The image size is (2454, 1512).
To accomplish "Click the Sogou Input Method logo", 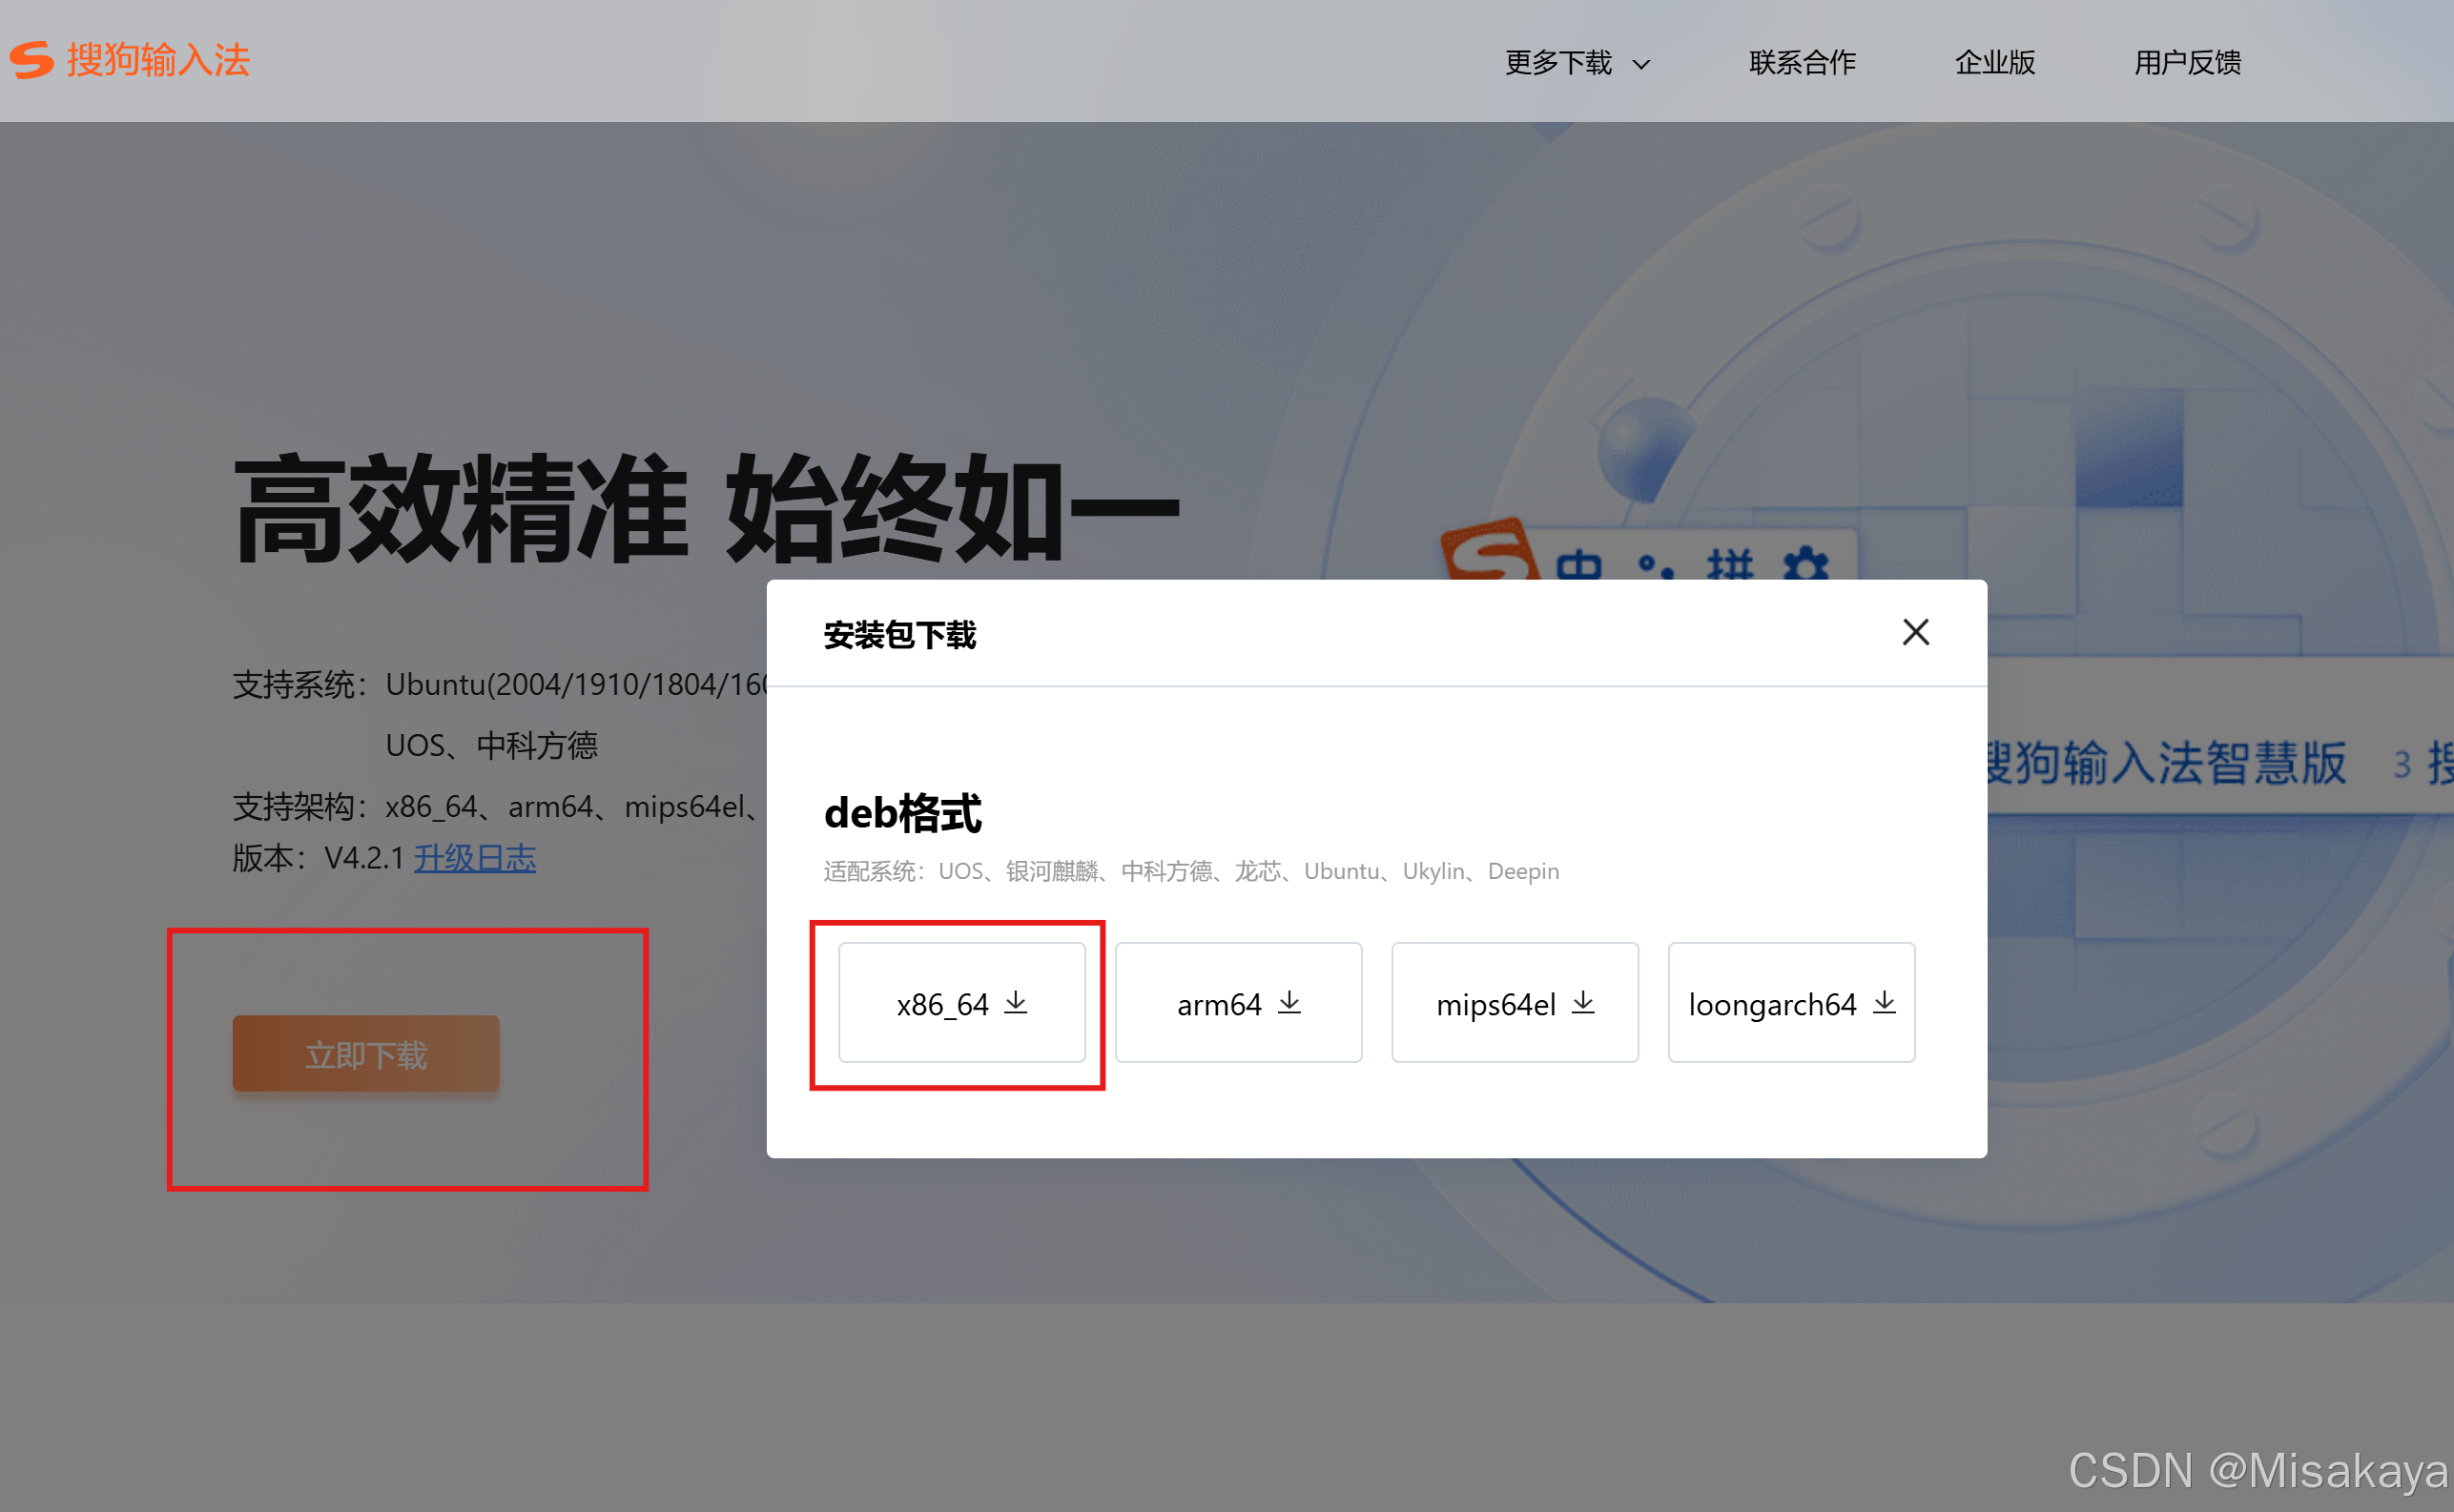I will coord(130,60).
